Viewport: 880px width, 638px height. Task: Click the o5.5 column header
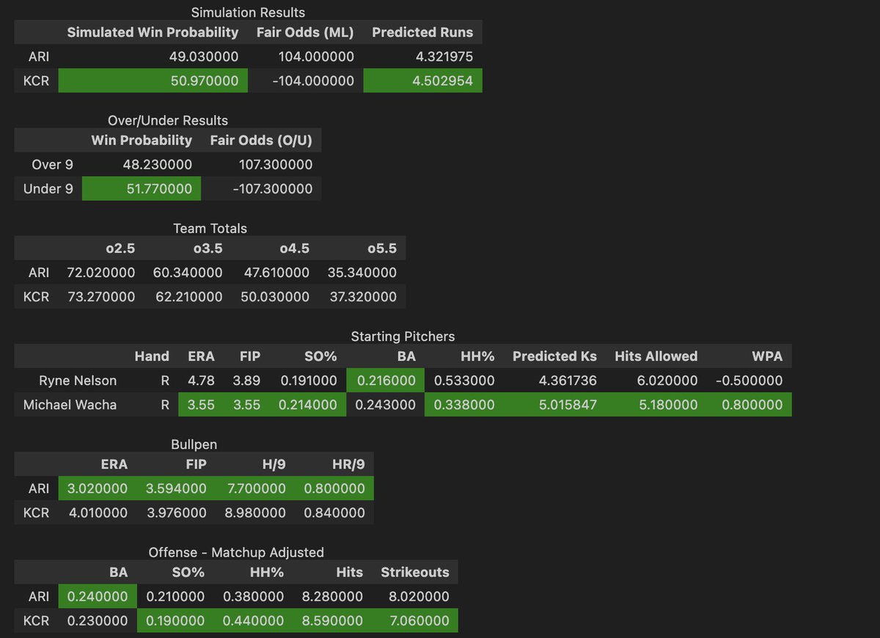[381, 248]
